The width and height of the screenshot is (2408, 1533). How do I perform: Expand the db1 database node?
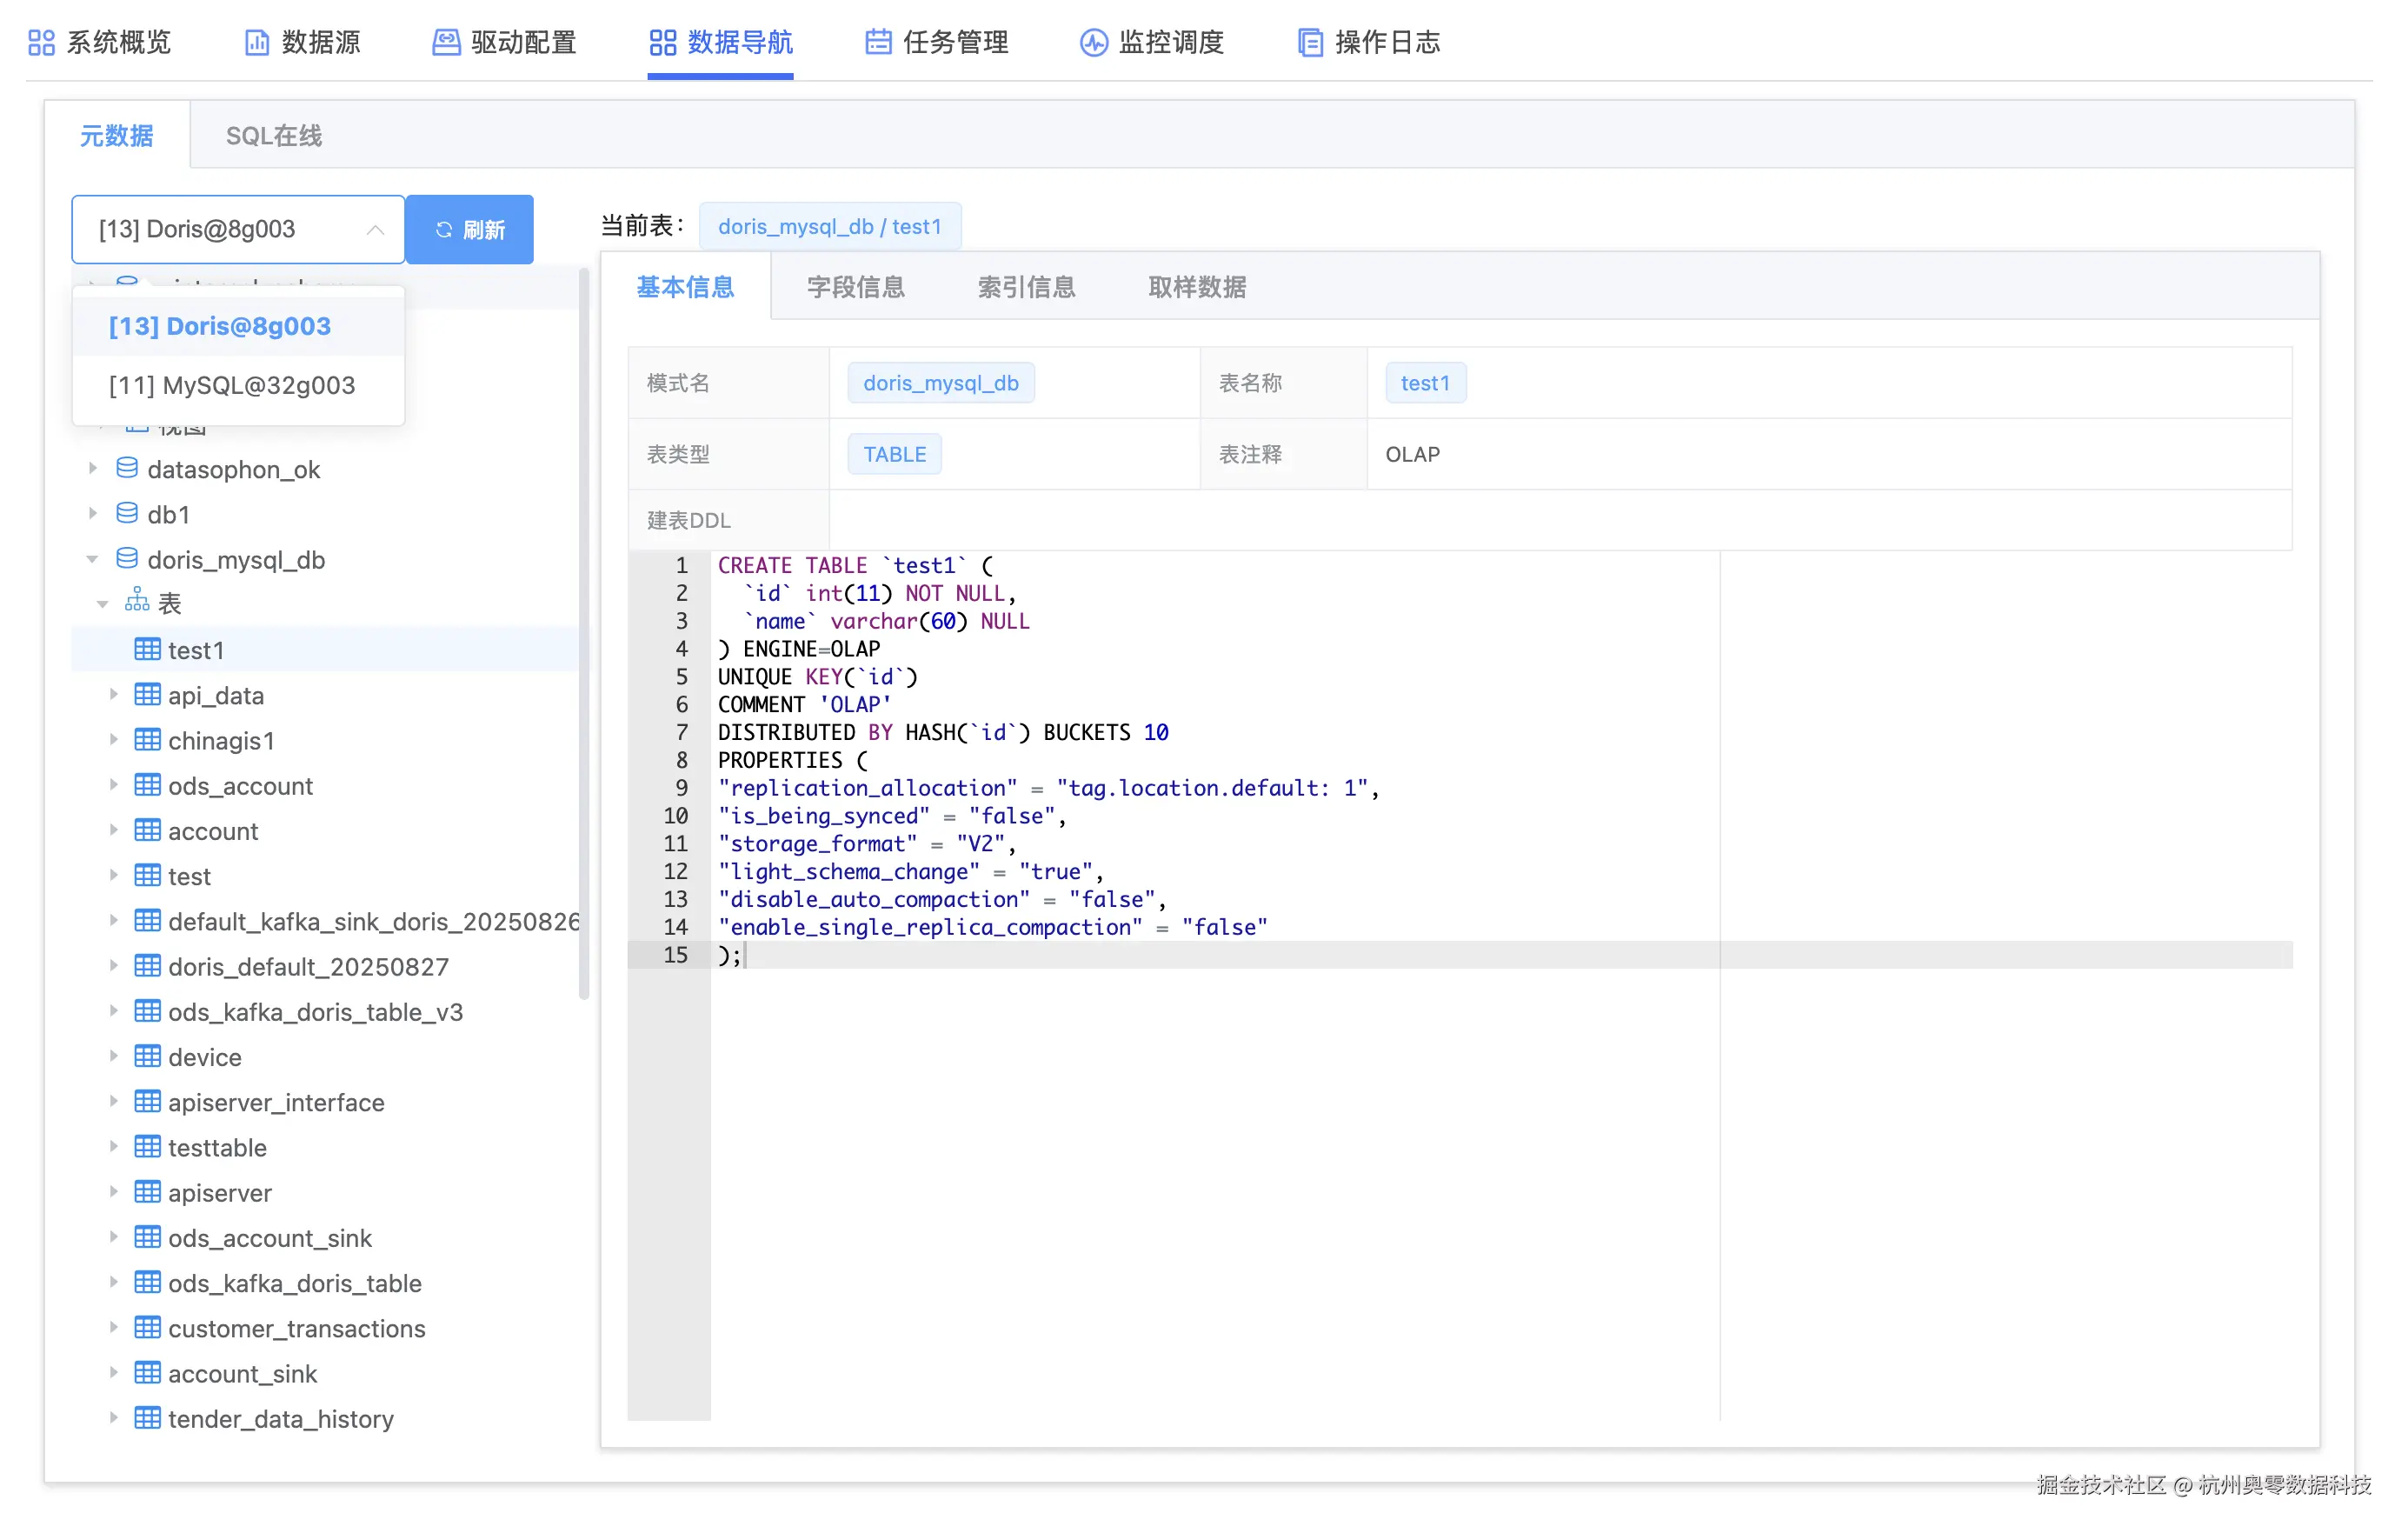pyautogui.click(x=92, y=513)
